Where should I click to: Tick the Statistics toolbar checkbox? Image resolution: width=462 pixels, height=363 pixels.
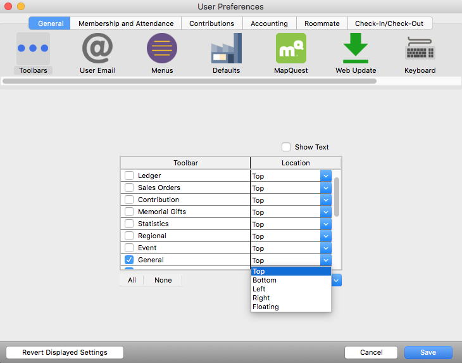pyautogui.click(x=129, y=224)
